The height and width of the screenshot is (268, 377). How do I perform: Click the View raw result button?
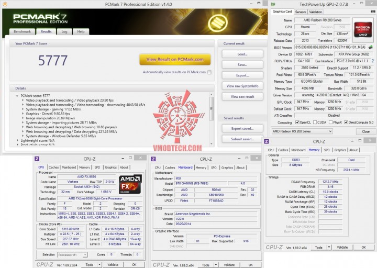pyautogui.click(x=242, y=96)
